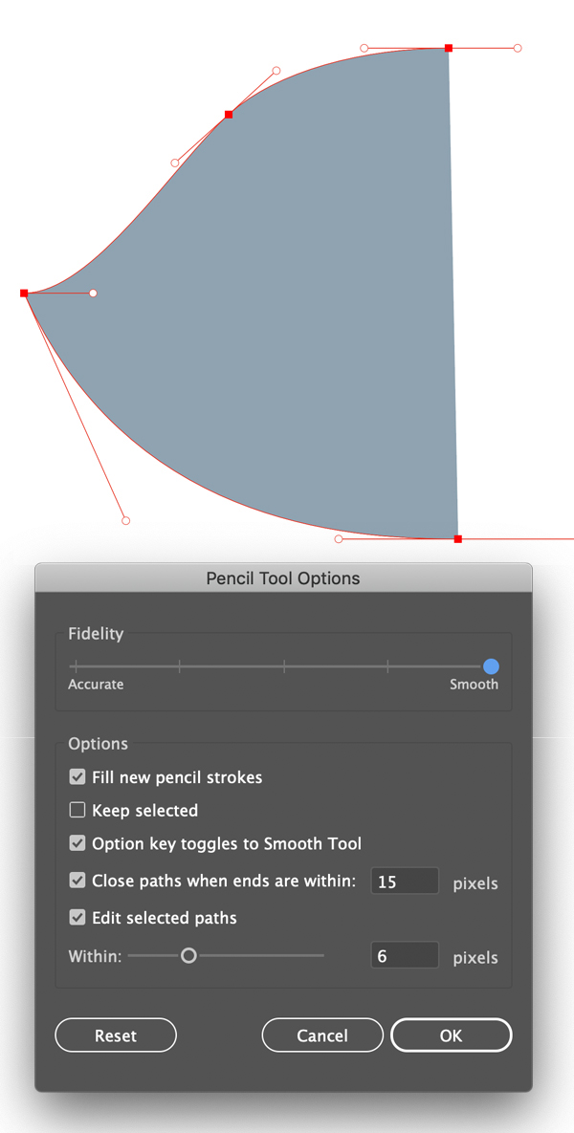This screenshot has width=574, height=1133.
Task: Uncheck the Edit selected paths option
Action: [77, 918]
